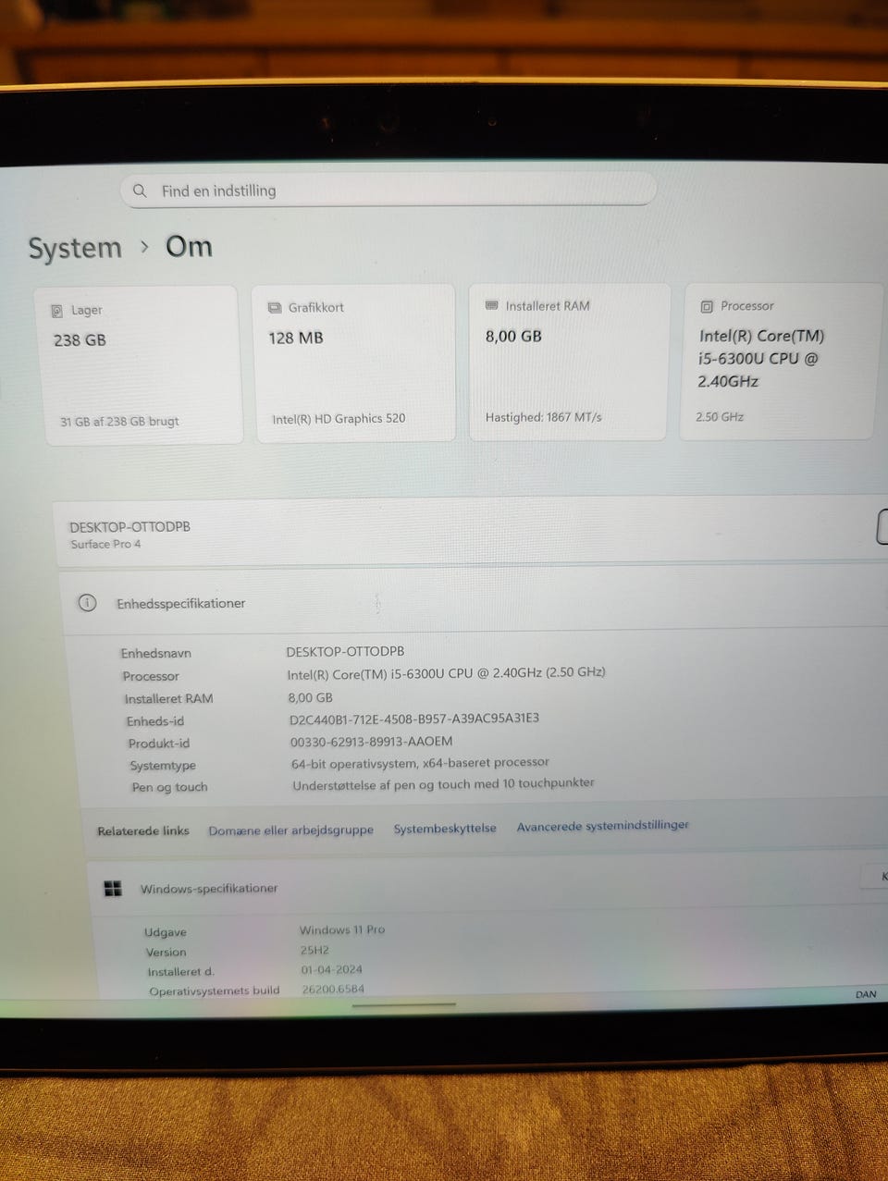Click the Enheds-id label

pos(155,721)
